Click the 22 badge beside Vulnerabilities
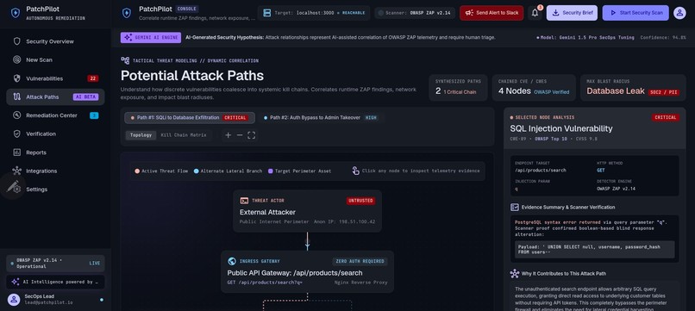This screenshot has height=311, width=695. [x=92, y=78]
